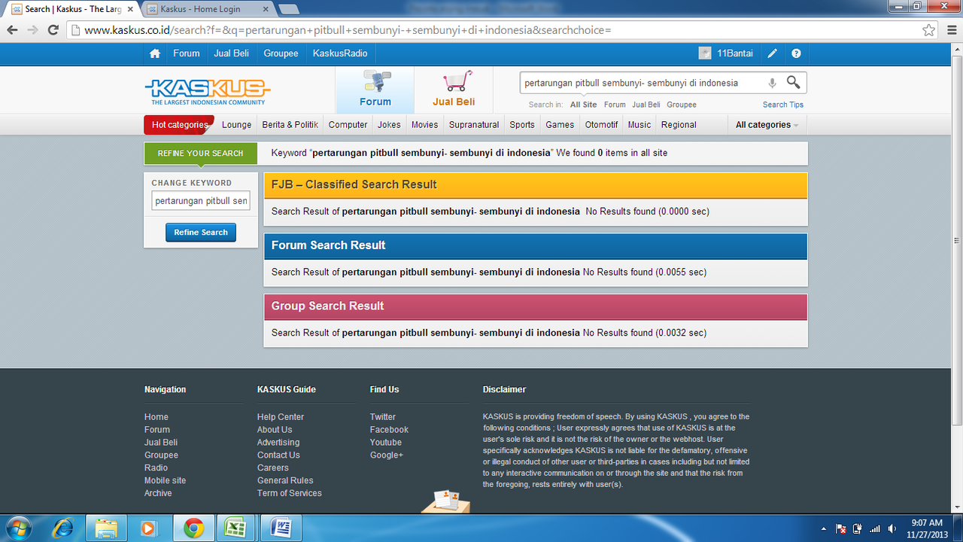Bookmark this page with star icon
The width and height of the screenshot is (963, 542).
929,30
